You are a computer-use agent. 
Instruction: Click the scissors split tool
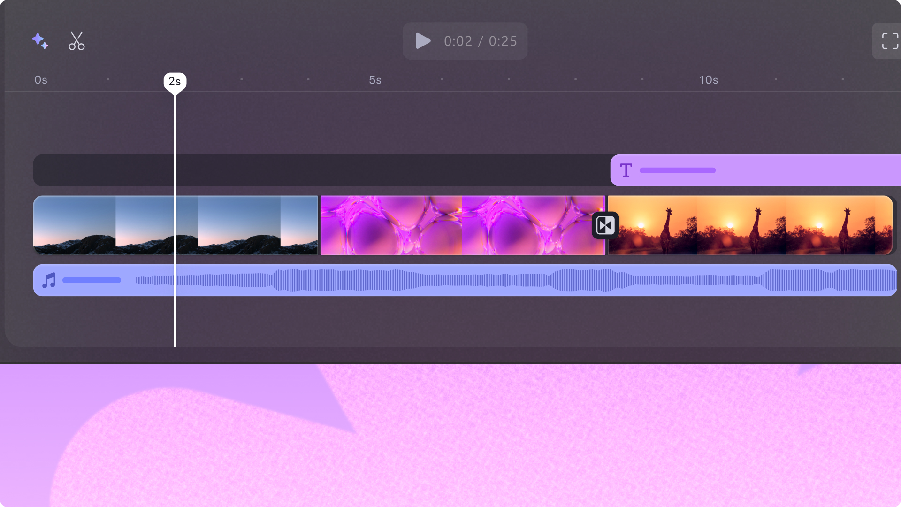tap(76, 41)
